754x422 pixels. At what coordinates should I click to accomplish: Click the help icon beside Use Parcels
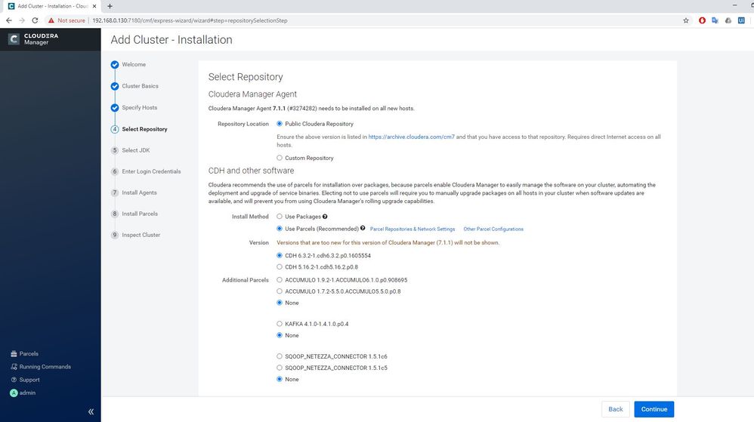click(363, 229)
